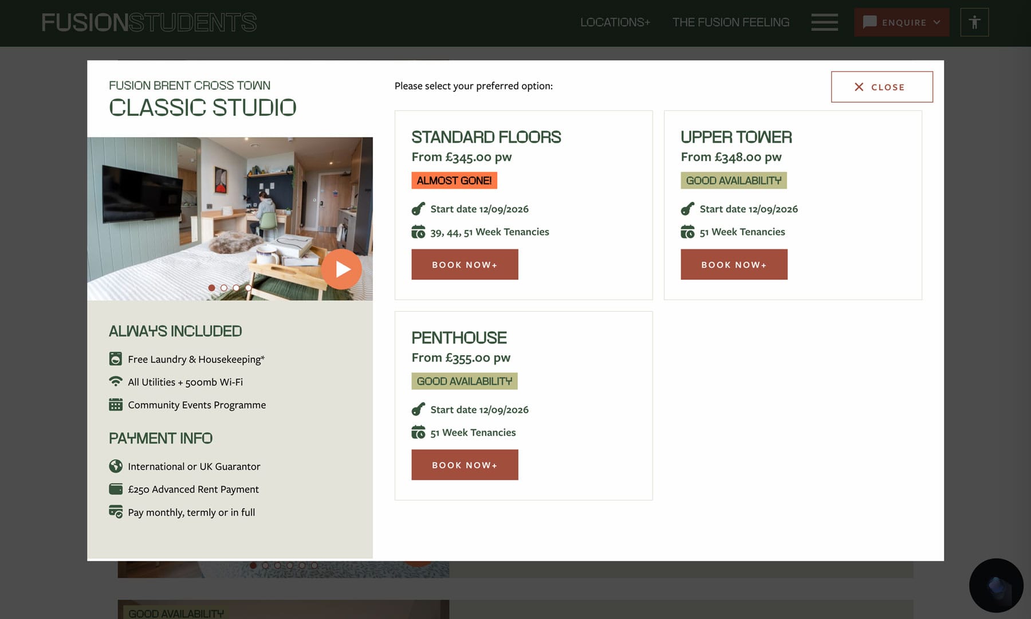Play the Classic Studio room video
Screen dimensions: 1031x619
341,269
